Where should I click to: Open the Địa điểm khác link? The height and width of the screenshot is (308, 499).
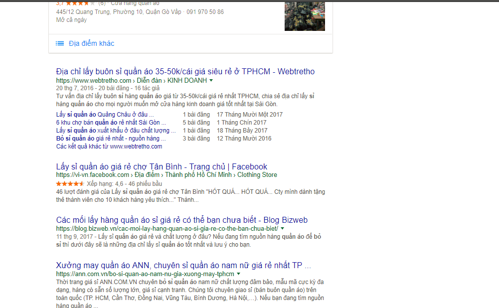pos(91,43)
